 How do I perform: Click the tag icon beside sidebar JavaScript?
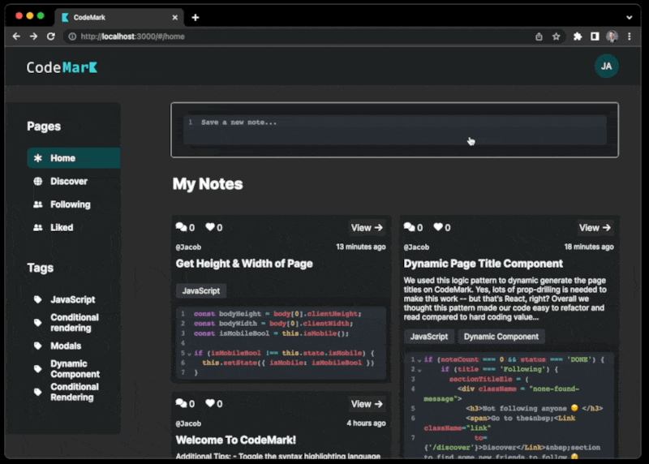point(37,299)
